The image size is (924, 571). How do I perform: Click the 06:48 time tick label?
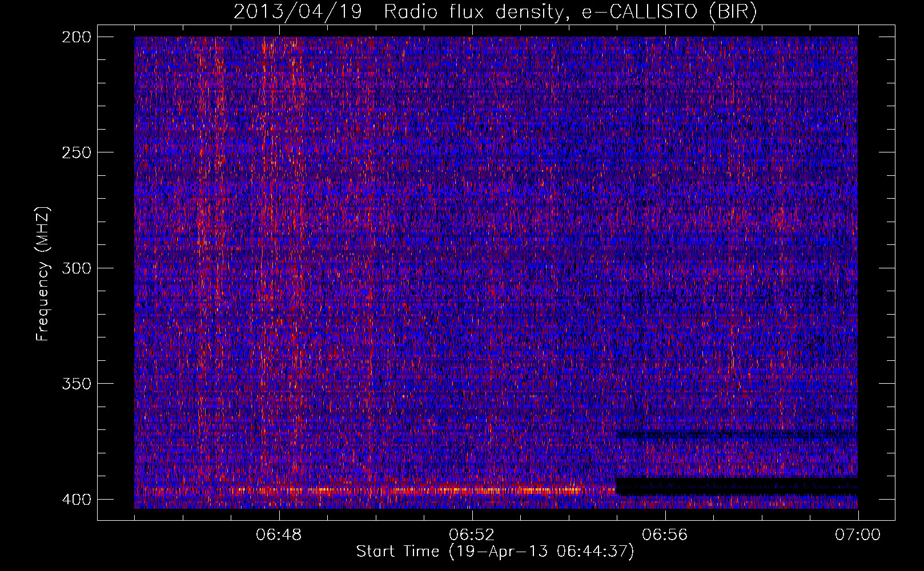coord(279,535)
